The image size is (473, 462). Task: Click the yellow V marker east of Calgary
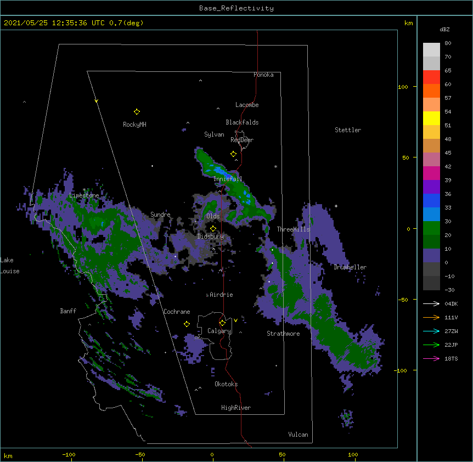point(235,320)
